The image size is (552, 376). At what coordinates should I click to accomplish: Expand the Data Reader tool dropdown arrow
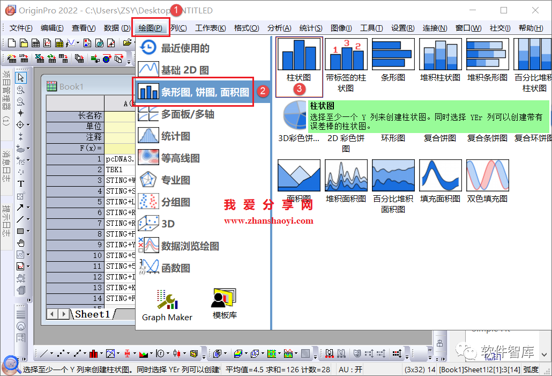(28, 125)
